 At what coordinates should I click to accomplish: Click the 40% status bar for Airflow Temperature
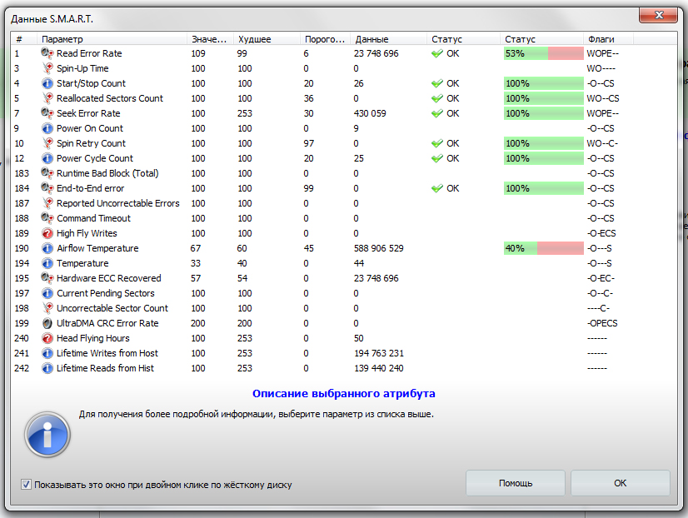tap(544, 248)
